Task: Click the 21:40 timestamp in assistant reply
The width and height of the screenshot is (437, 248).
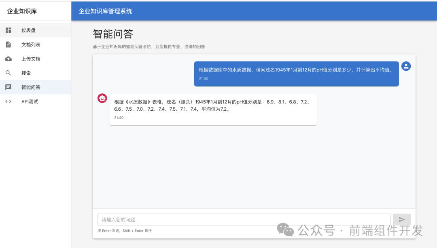Action: coord(119,118)
